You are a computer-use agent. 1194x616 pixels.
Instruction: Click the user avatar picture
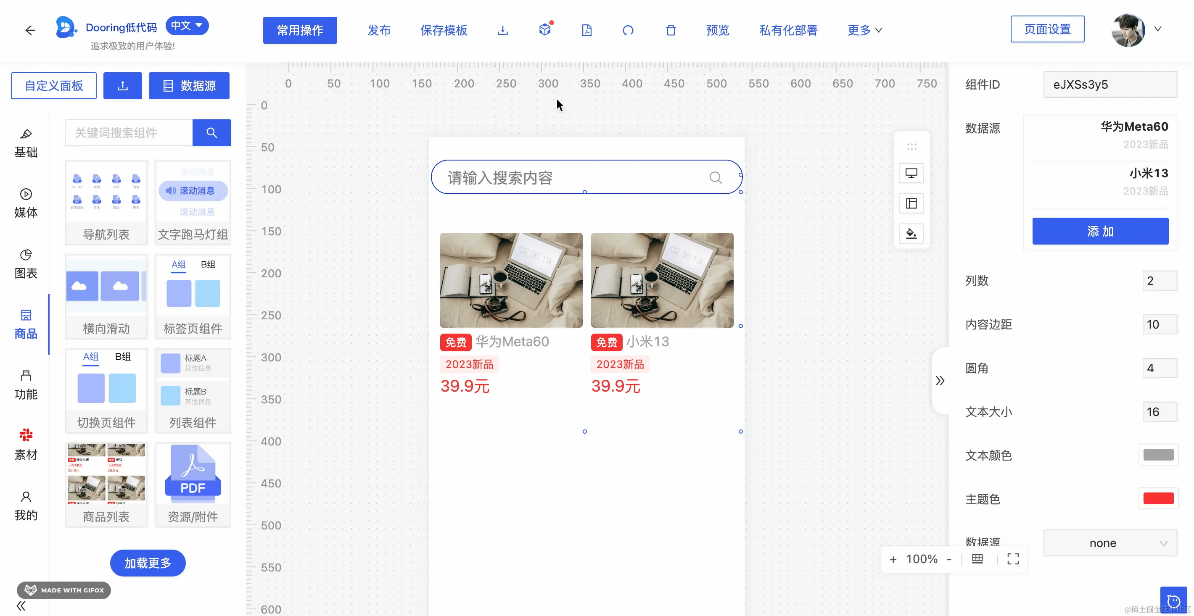1128,30
